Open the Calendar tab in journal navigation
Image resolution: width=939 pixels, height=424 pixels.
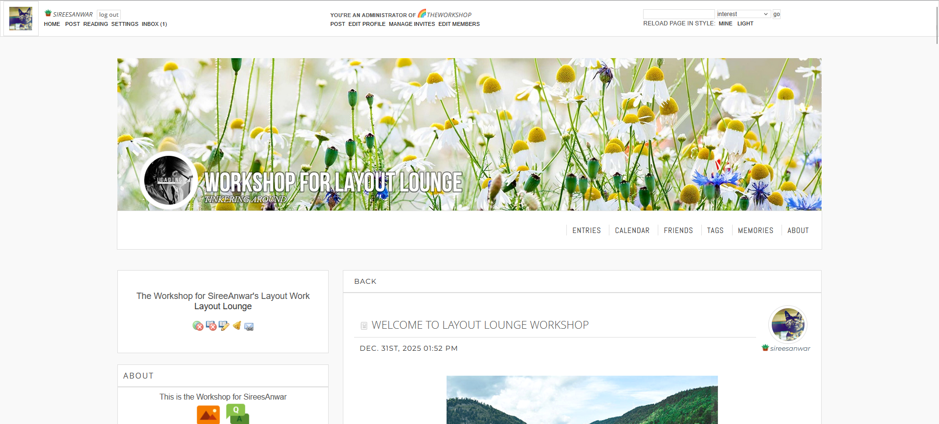tap(632, 231)
